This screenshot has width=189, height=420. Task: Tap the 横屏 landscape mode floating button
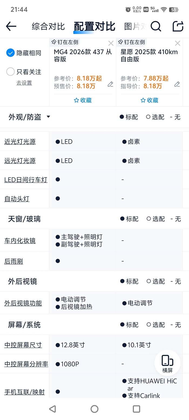point(167,362)
